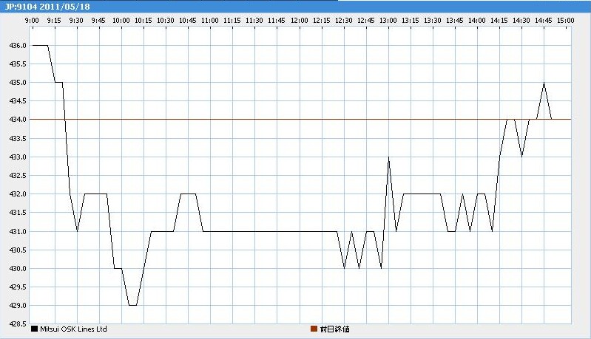591x339 pixels.
Task: Click the 432.0 price axis label
Action: (18, 194)
